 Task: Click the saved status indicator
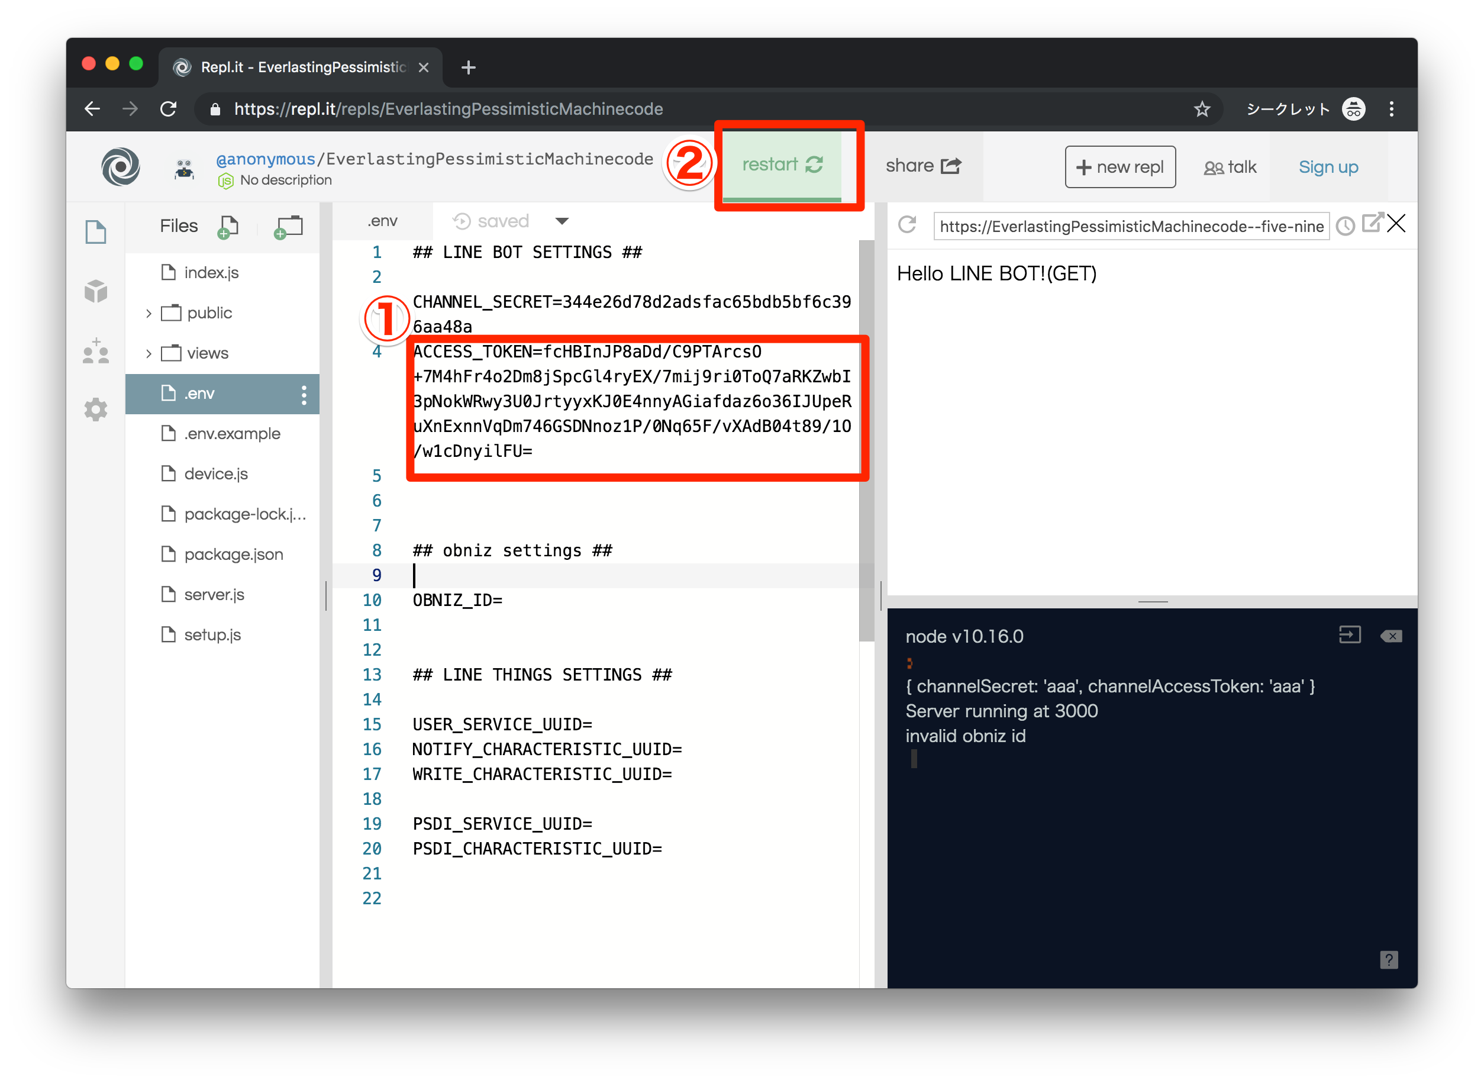point(491,221)
